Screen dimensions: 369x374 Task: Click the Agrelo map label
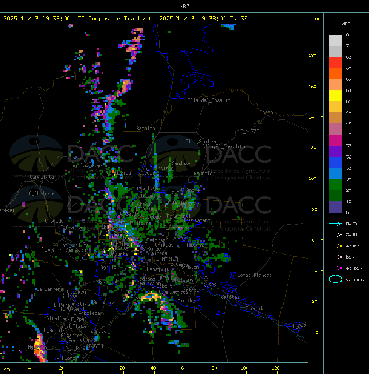tap(108, 267)
